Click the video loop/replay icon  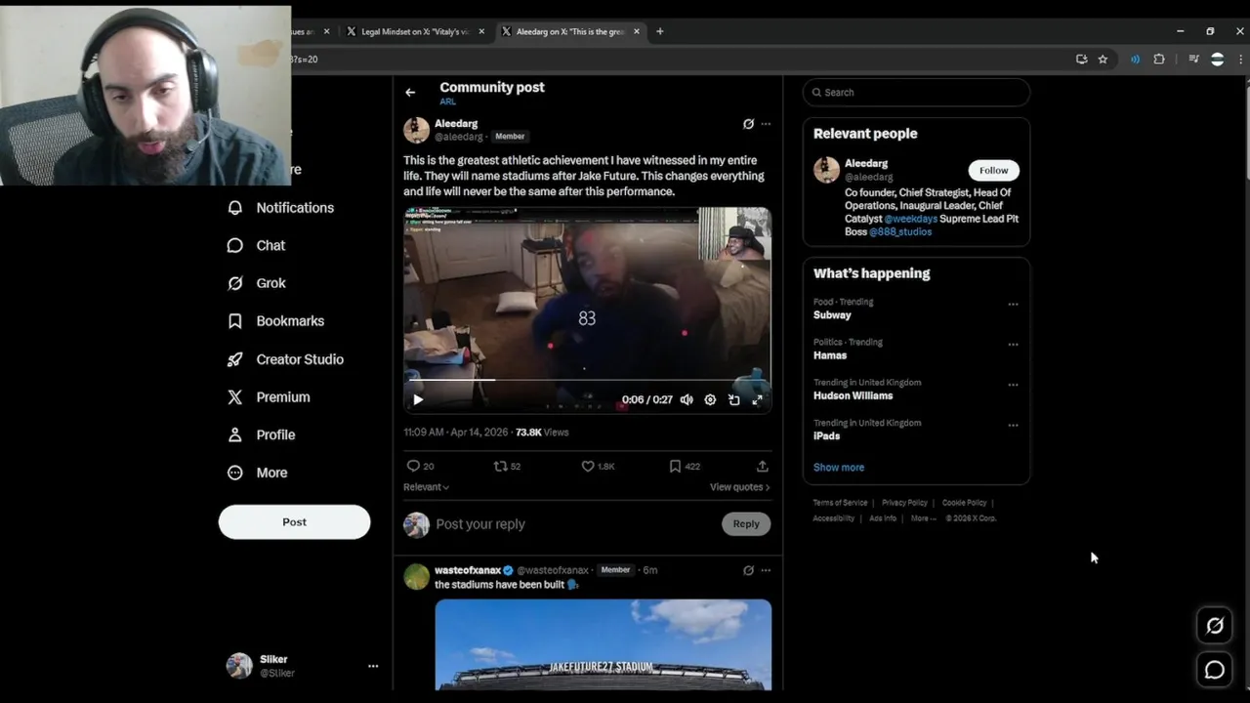(733, 399)
